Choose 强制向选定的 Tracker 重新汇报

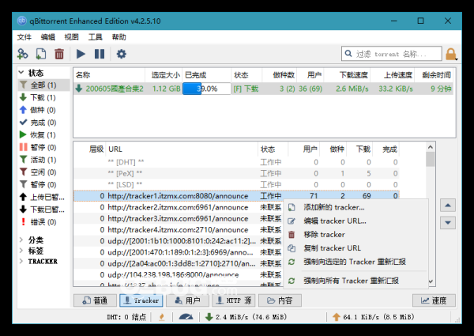click(355, 262)
